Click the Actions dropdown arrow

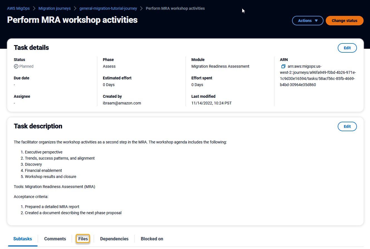(316, 21)
